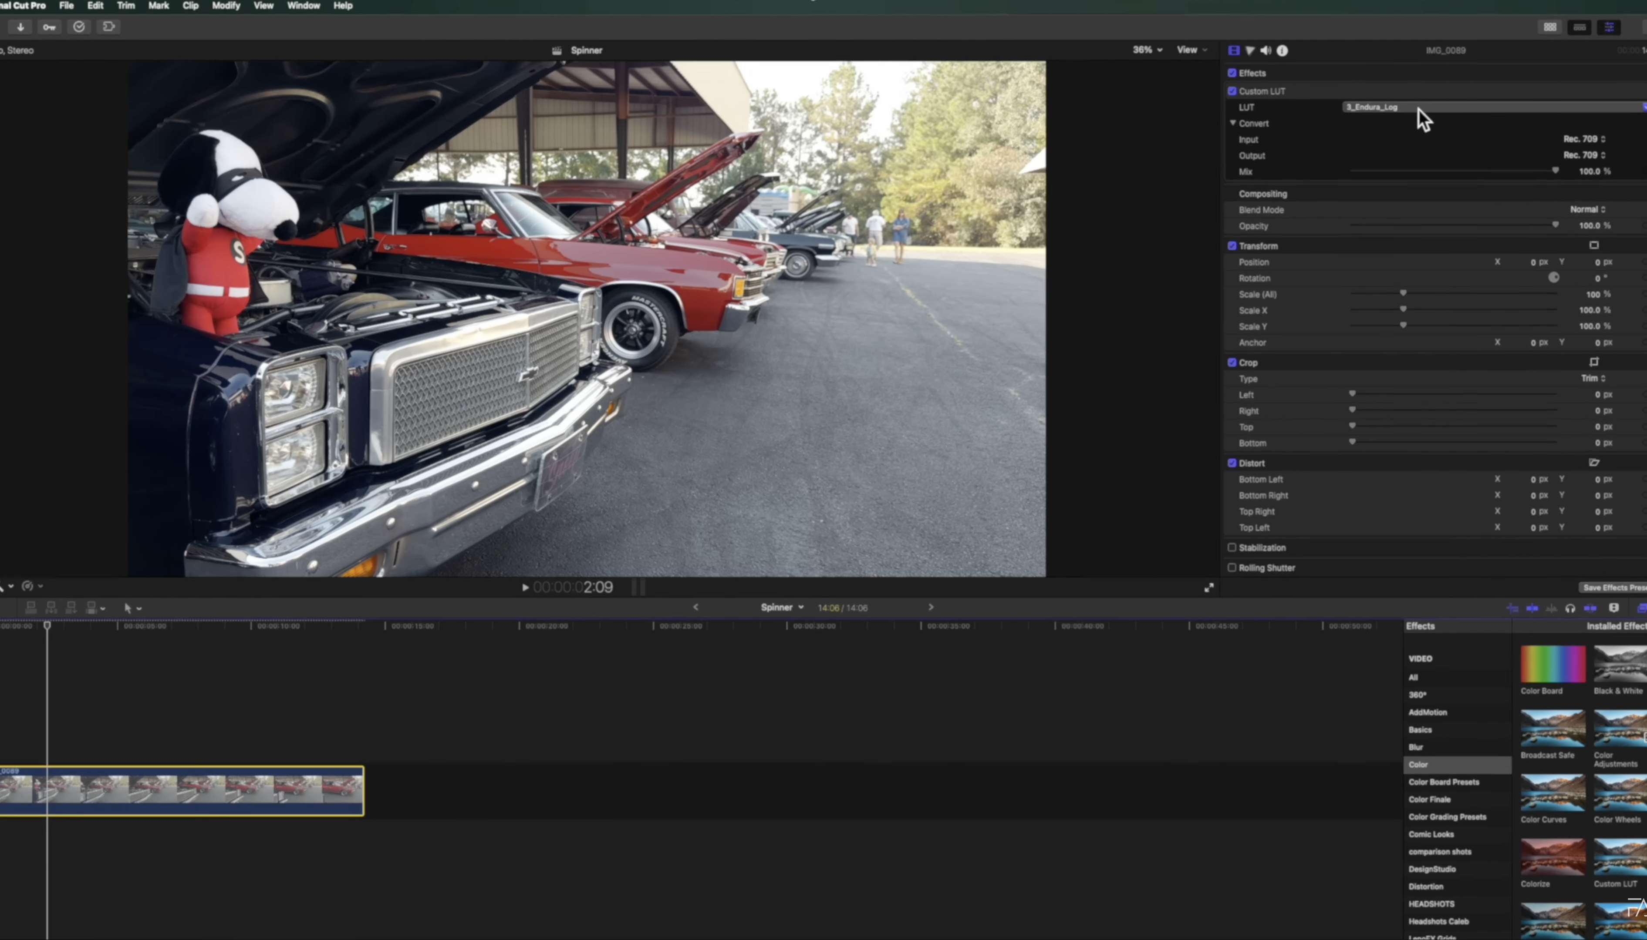
Task: Open the Audio inspector speaker icon
Action: [1266, 50]
